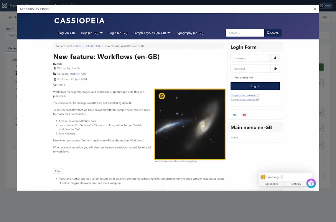Click into the Search text field
Image resolution: width=336 pixels, height=222 pixels.
point(245,33)
